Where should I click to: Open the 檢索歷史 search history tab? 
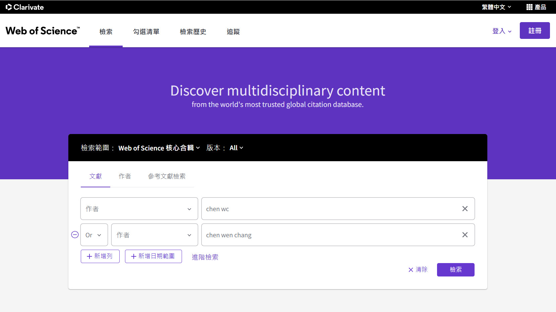coord(193,32)
